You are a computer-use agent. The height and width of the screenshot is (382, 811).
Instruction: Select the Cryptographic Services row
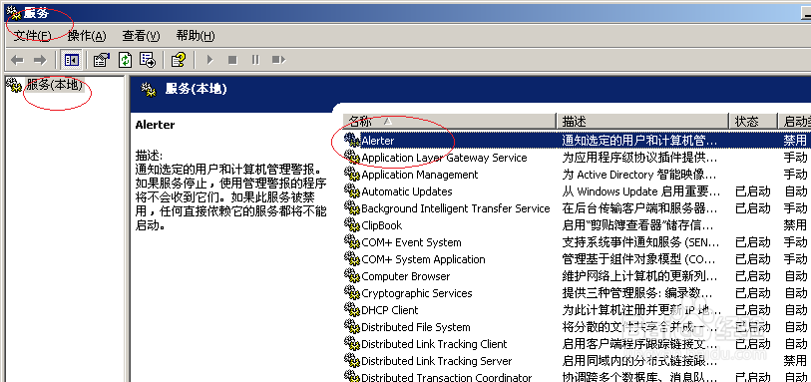(577, 293)
